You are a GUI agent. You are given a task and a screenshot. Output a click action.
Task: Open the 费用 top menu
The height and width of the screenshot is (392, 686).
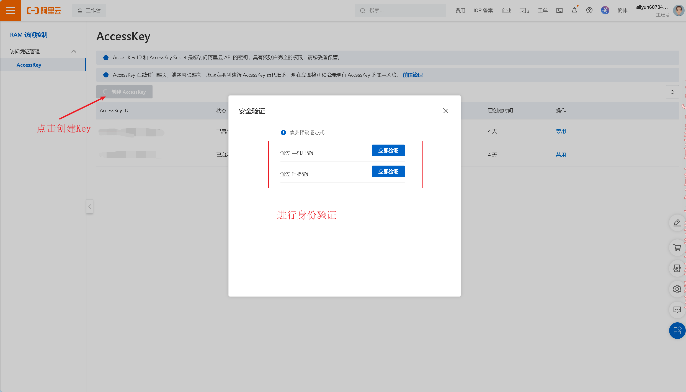coord(460,11)
